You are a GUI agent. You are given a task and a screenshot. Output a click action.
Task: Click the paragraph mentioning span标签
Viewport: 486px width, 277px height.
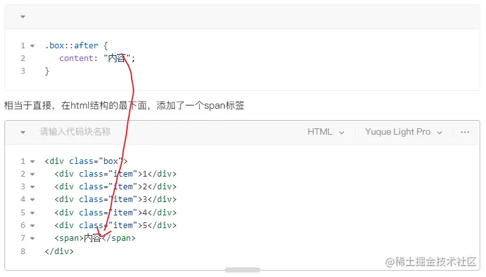point(124,105)
